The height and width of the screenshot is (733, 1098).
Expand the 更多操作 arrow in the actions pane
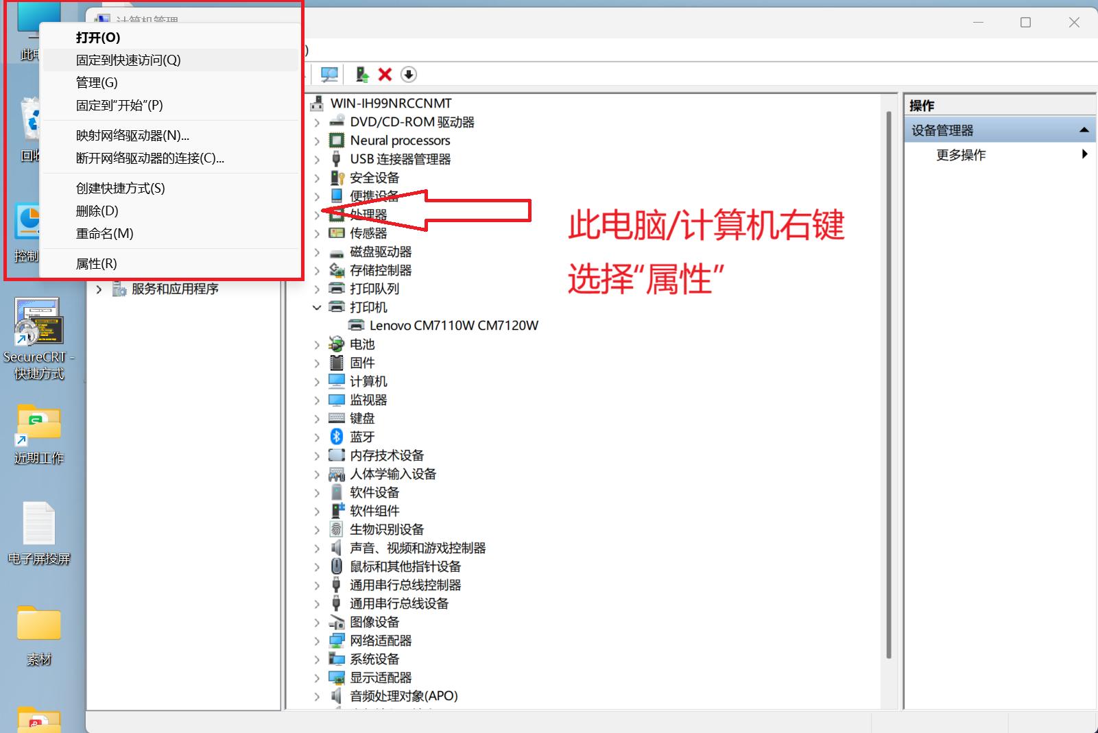point(1084,154)
